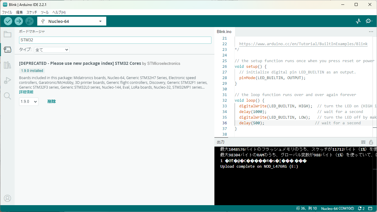Image resolution: width=377 pixels, height=212 pixels.
Task: Open the 詳細情報 link
Action: [x=26, y=92]
